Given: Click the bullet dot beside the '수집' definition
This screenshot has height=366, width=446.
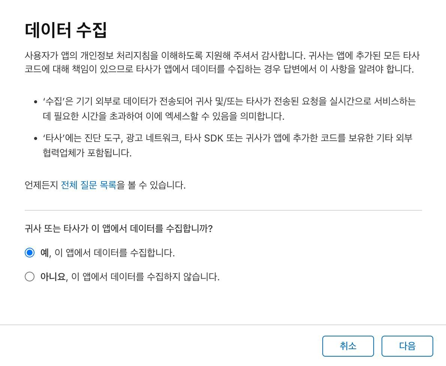Looking at the screenshot, I should pos(36,102).
